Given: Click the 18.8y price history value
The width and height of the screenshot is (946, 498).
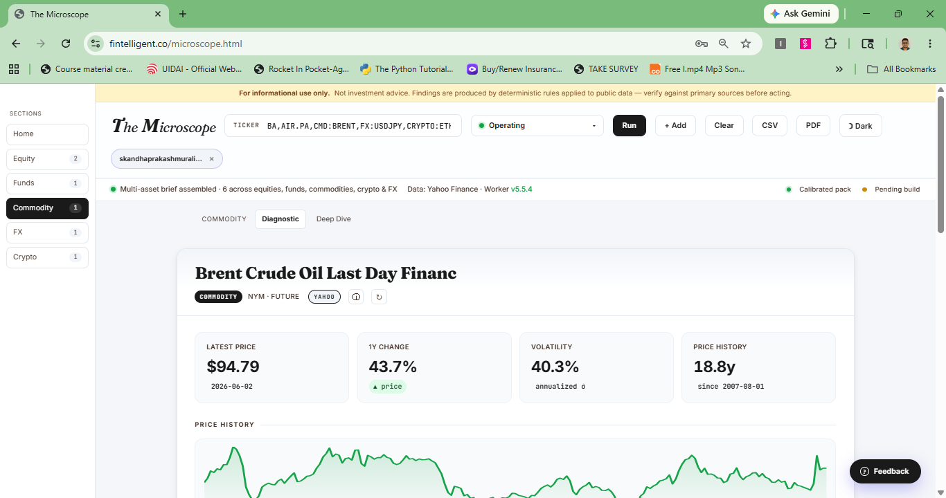Looking at the screenshot, I should 715,367.
